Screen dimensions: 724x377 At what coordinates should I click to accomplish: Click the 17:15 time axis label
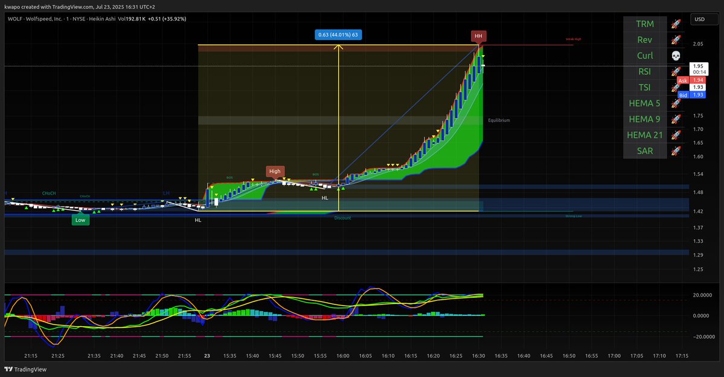(x=682, y=356)
